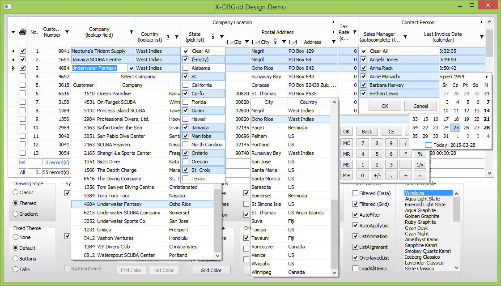Select the Classic drawing style
Image resolution: width=501 pixels, height=286 pixels.
pyautogui.click(x=16, y=192)
